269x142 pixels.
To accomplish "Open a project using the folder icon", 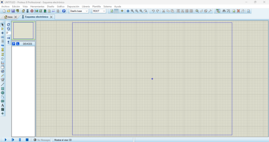I will [8, 11].
